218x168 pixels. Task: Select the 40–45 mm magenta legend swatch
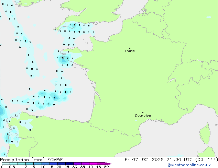93,164
